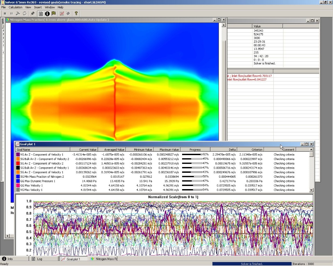This screenshot has width=333, height=266.
Task: Open the Window menu
Action: tap(50, 7)
